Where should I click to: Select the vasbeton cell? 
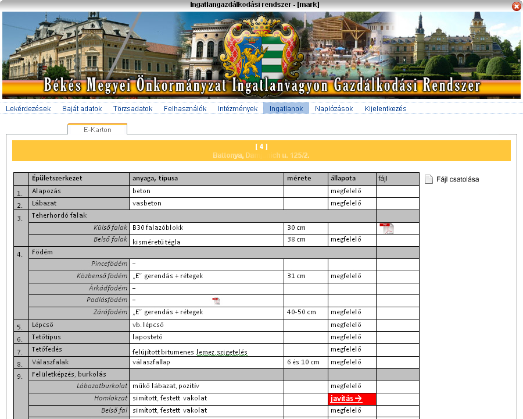coord(206,204)
